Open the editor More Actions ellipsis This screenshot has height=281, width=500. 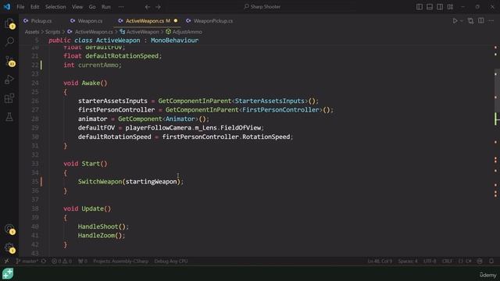click(x=491, y=21)
